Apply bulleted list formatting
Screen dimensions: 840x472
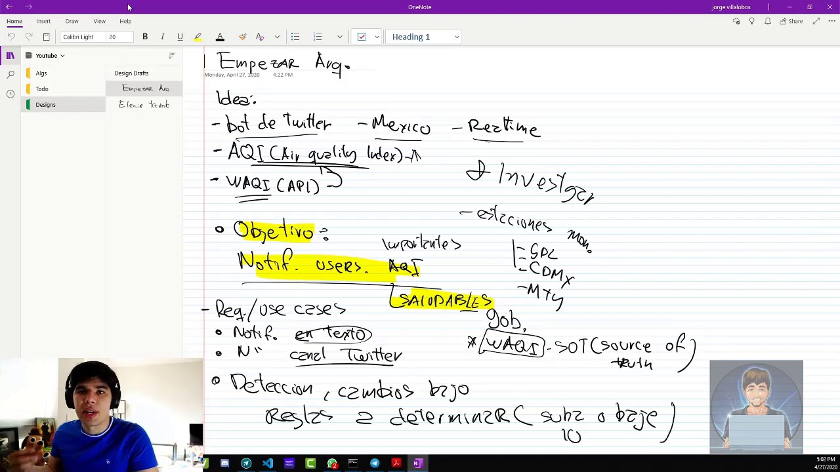coord(295,37)
